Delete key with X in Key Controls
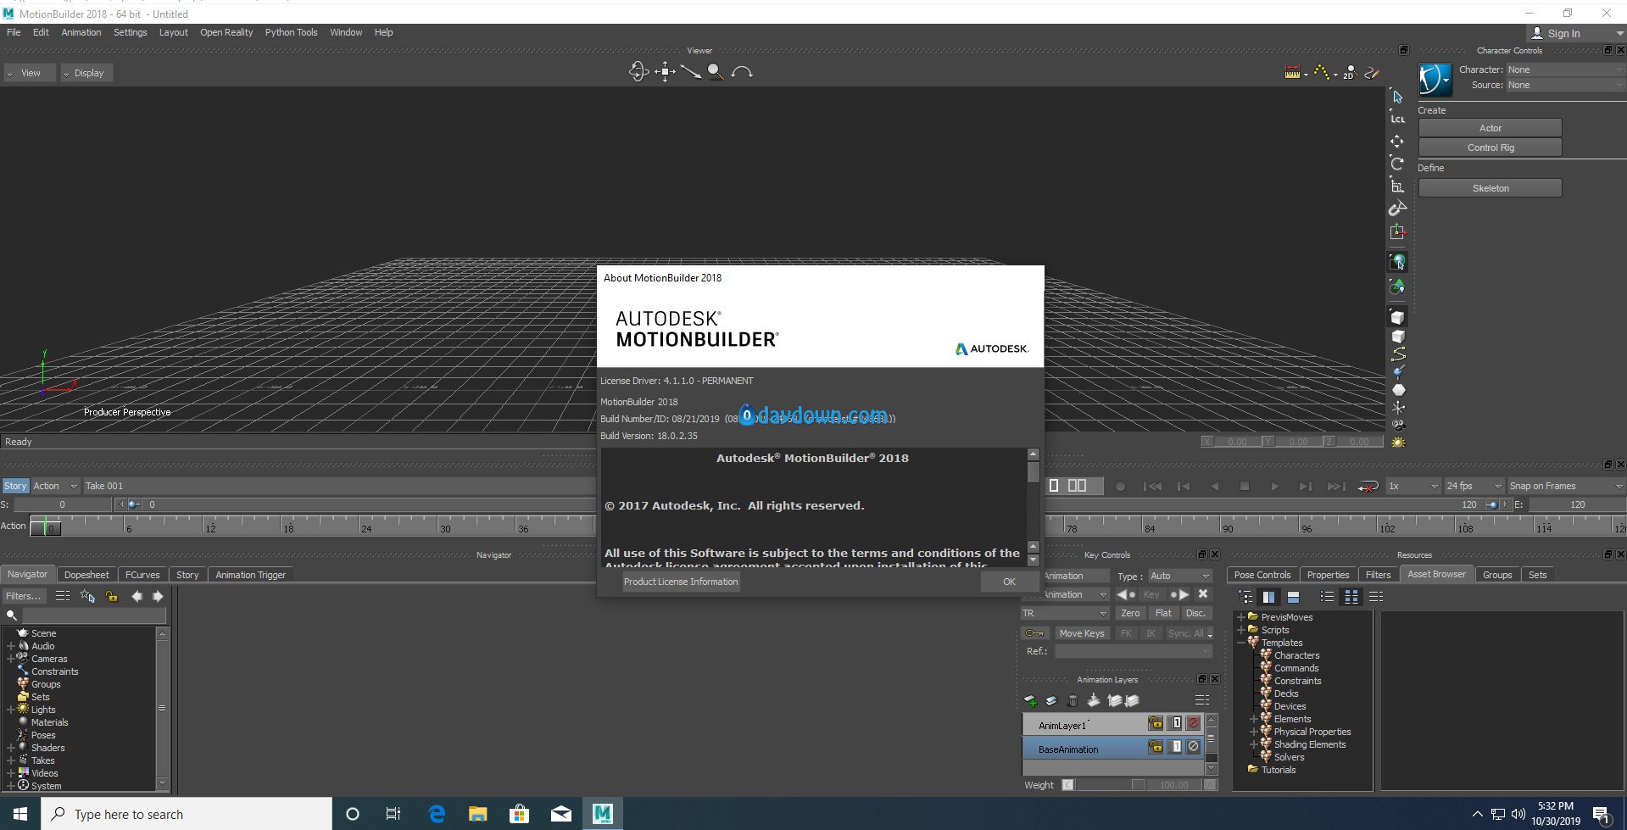The height and width of the screenshot is (830, 1627). click(1202, 594)
